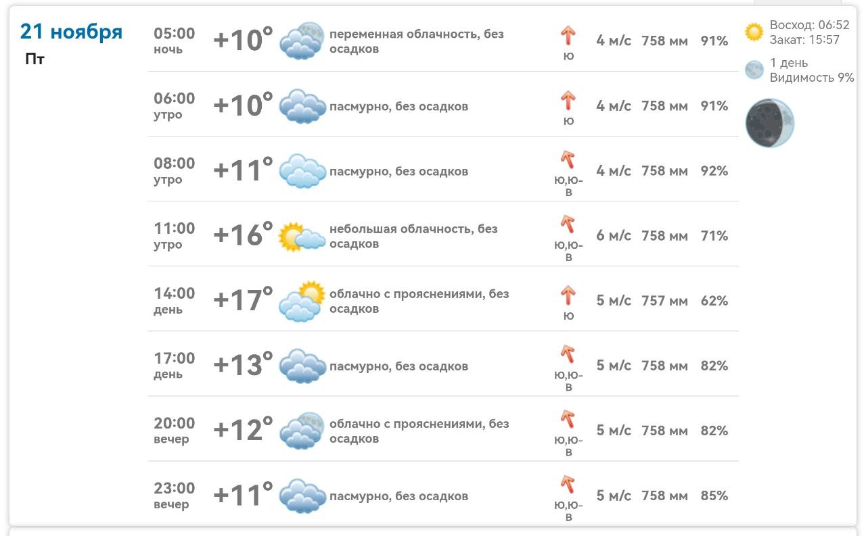866x536 pixels.
Task: Click the large moon phase image
Action: (x=769, y=122)
